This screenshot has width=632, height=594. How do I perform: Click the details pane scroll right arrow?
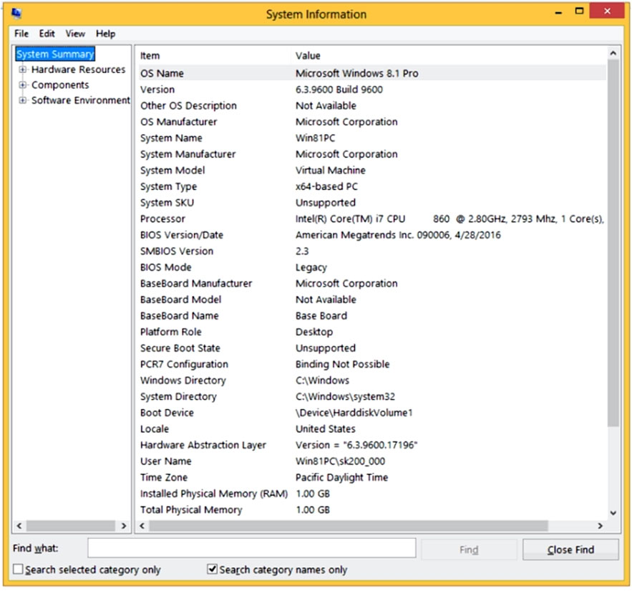pos(601,526)
